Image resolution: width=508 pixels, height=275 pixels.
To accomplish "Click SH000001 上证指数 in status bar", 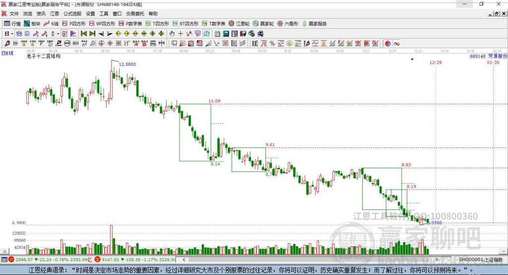I will [481, 260].
